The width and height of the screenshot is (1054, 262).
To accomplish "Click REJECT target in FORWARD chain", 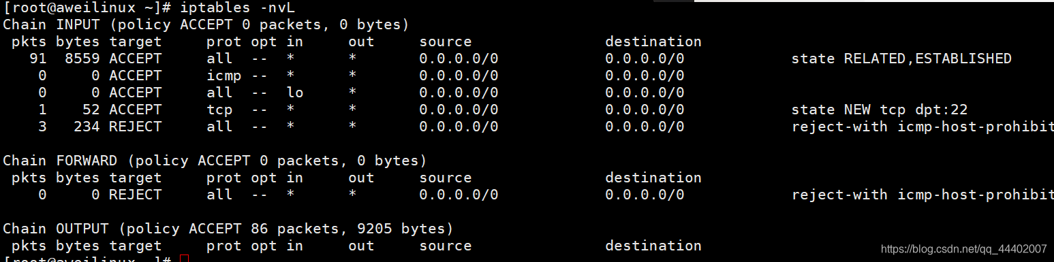I will 136,195.
